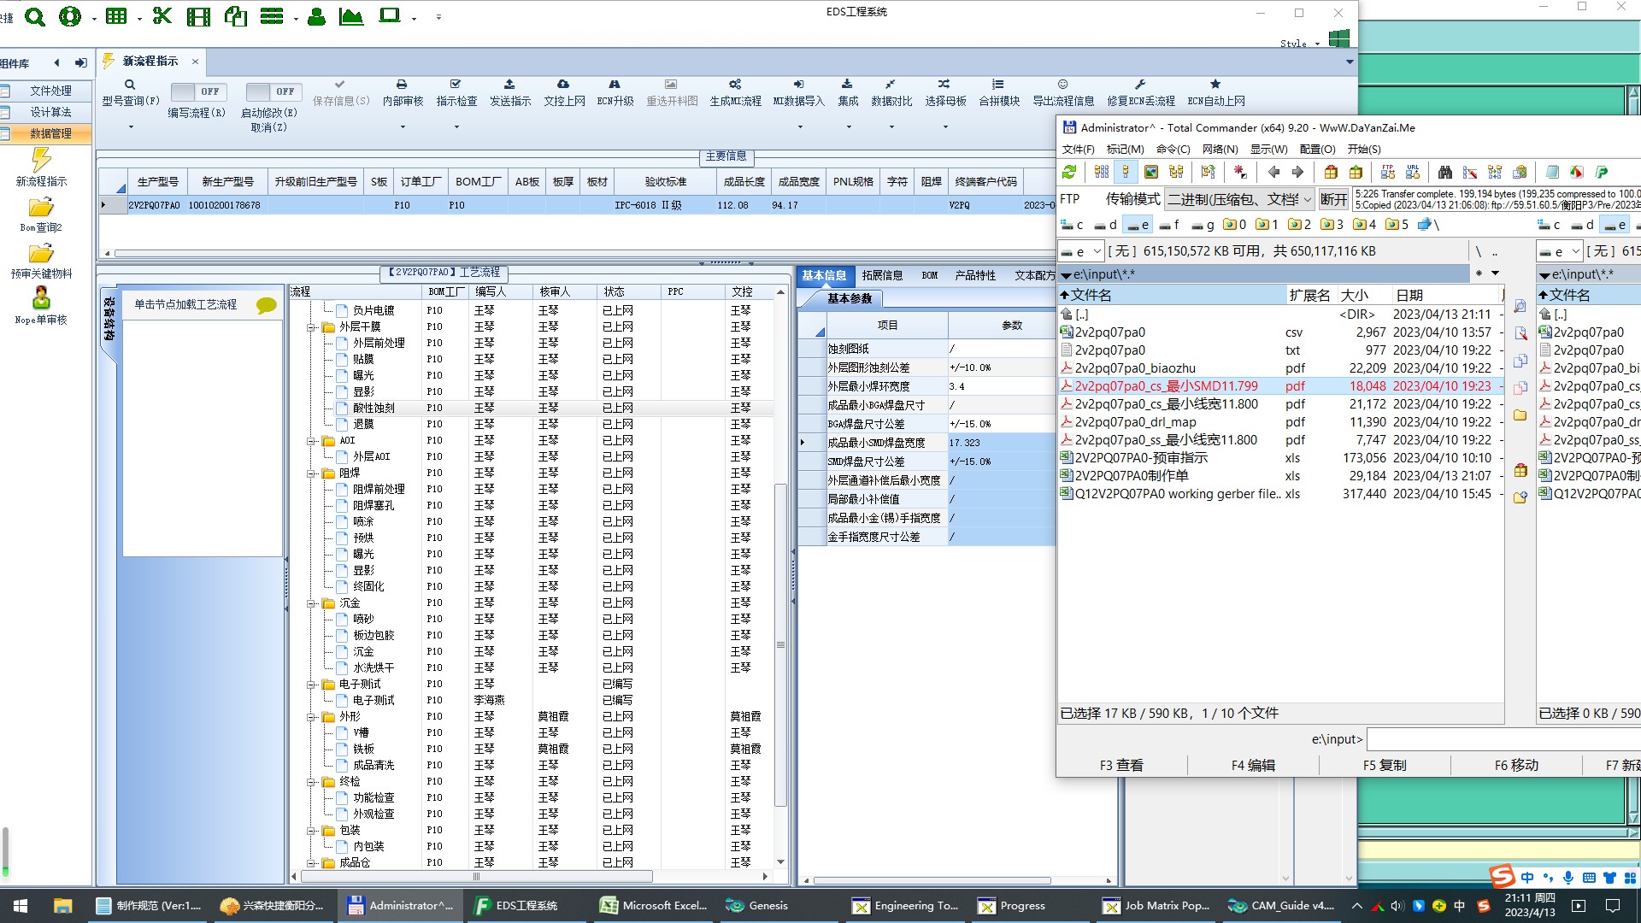
Task: Switch to the 拓展信息 tab
Action: (882, 275)
